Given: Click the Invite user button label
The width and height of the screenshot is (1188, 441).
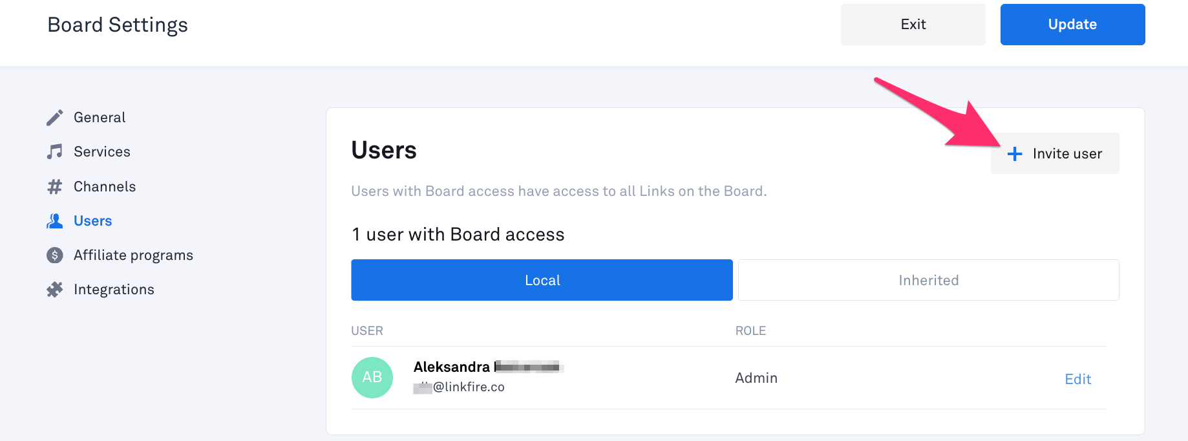Looking at the screenshot, I should point(1067,154).
